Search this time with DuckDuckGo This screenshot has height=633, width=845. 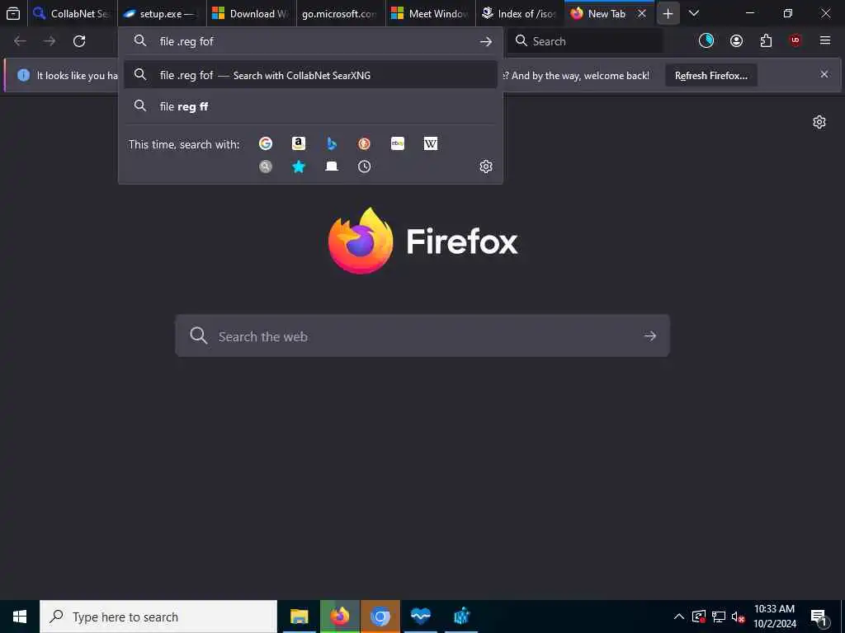click(x=364, y=143)
